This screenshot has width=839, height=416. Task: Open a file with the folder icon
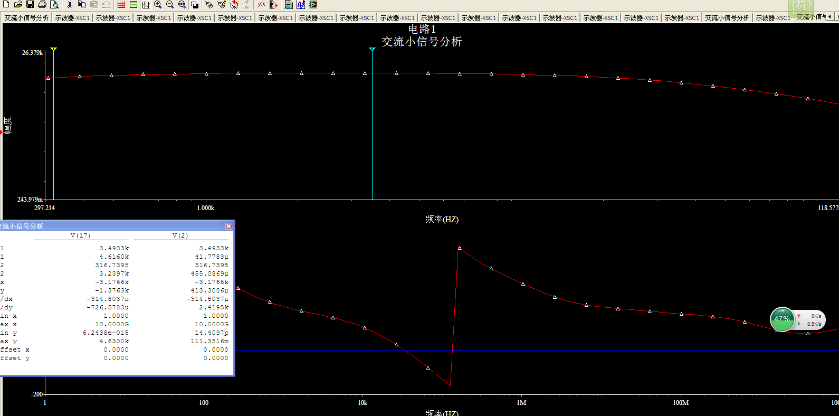point(18,5)
